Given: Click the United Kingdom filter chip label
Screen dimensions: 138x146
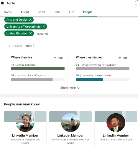Looking at the screenshot, I should pyautogui.click(x=17, y=34).
